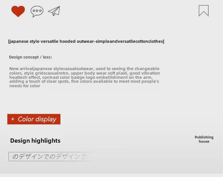Image resolution: width=223 pixels, height=177 pixels.
Task: Click the last line 'needs for color'
Action: [25, 86]
